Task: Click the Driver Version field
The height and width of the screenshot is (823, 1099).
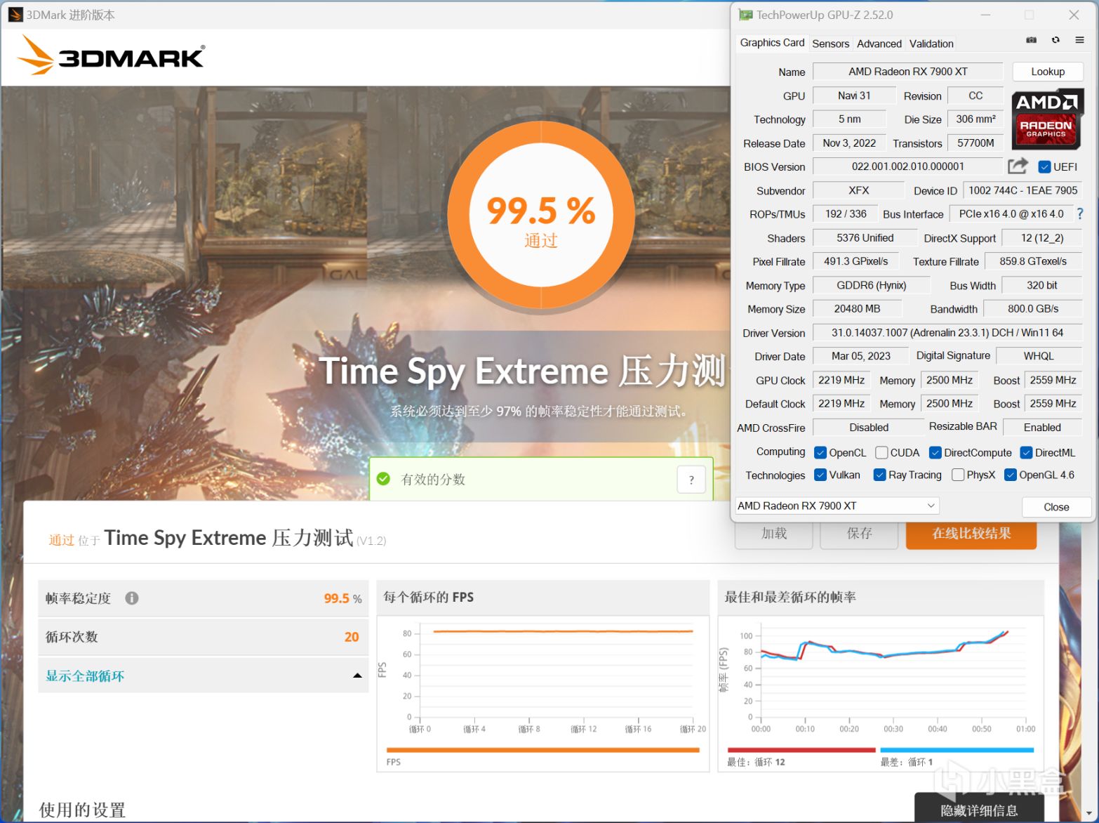Action: pos(947,333)
